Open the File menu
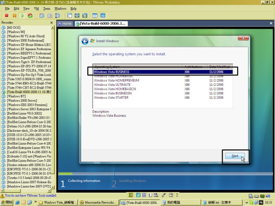Image resolution: width=275 pixels, height=206 pixels. click(7, 9)
